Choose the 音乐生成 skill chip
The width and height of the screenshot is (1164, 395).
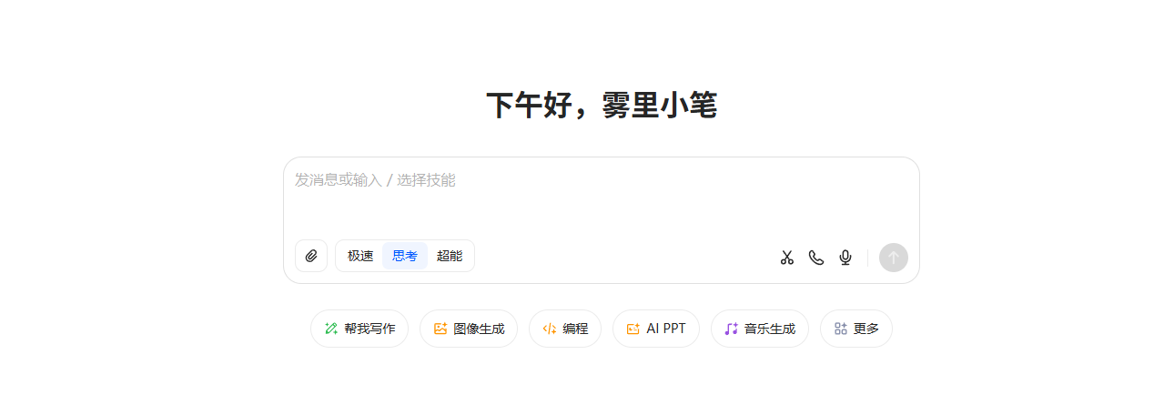tap(760, 329)
